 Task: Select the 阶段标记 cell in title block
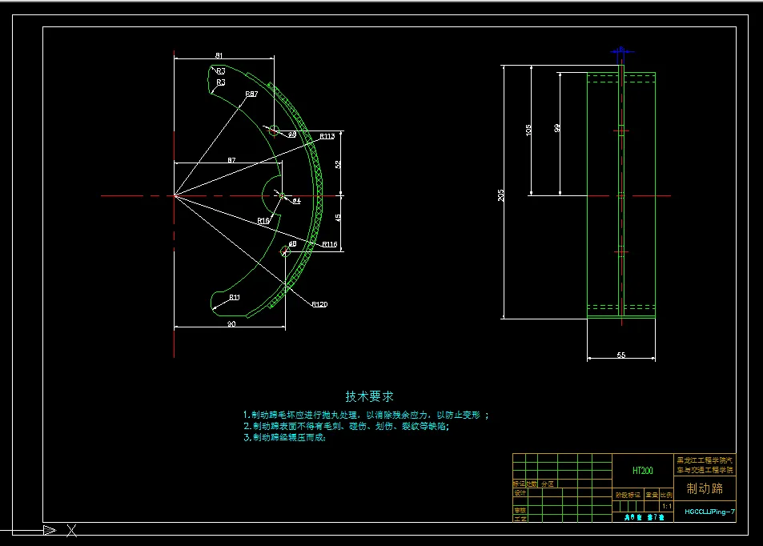pyautogui.click(x=628, y=495)
